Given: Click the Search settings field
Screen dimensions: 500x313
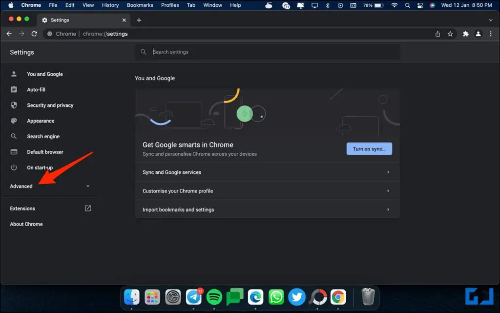Looking at the screenshot, I should 268,52.
